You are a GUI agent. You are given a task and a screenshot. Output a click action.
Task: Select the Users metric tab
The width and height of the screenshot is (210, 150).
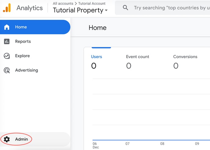coord(96,62)
